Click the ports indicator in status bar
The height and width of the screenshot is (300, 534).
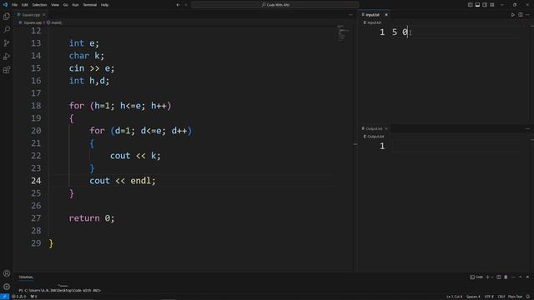pyautogui.click(x=33, y=297)
